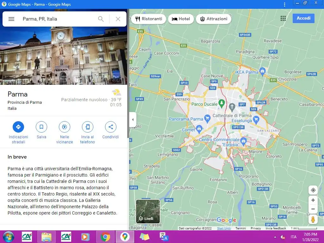Image resolution: width=324 pixels, height=243 pixels.
Task: Filter by Hotel
Action: [x=181, y=19]
